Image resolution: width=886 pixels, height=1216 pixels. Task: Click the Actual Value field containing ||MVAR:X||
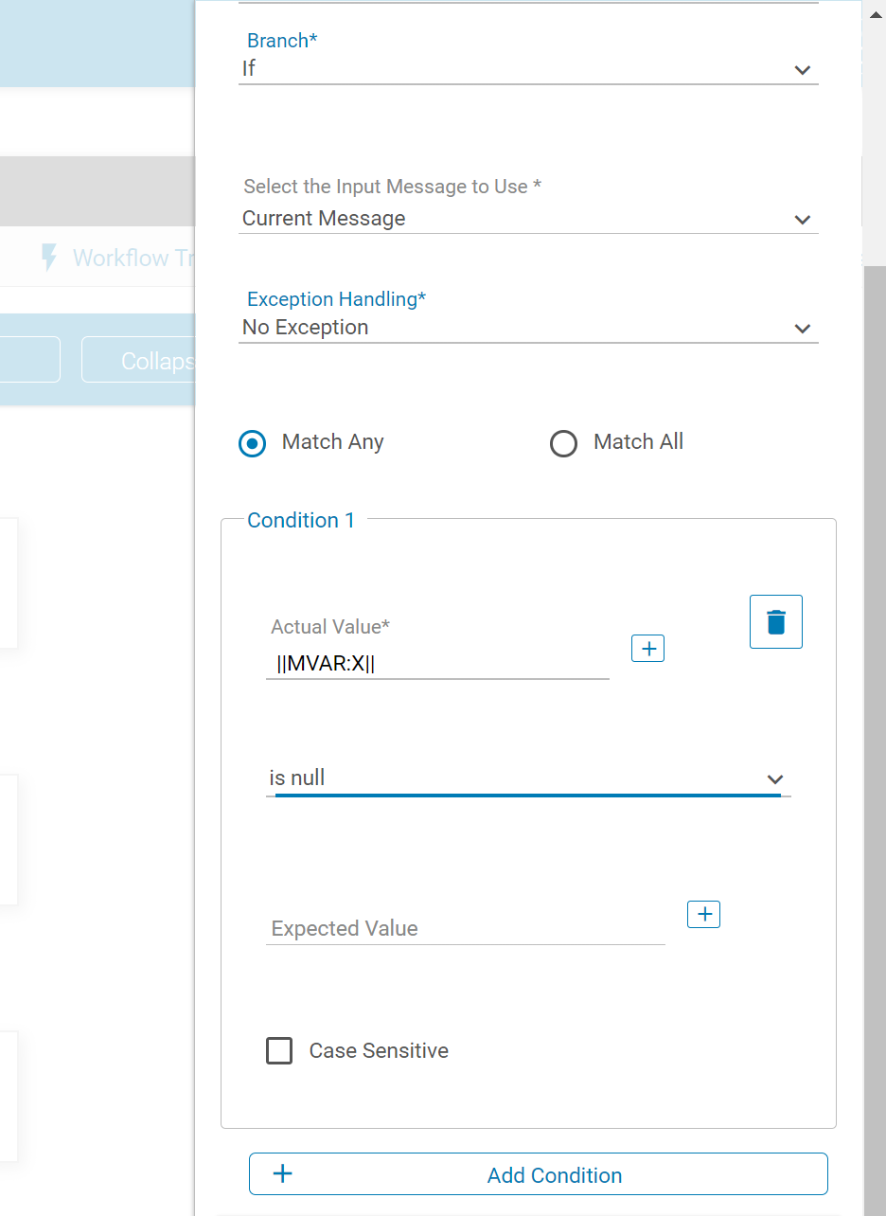pos(437,664)
